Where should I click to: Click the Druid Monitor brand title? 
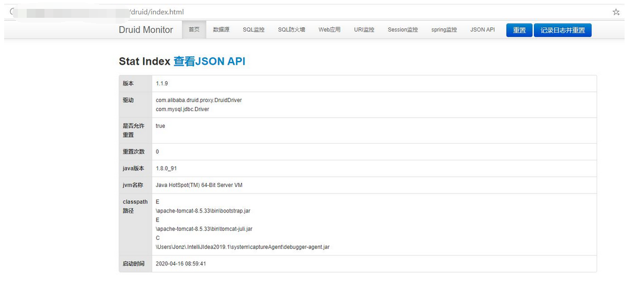(x=146, y=30)
